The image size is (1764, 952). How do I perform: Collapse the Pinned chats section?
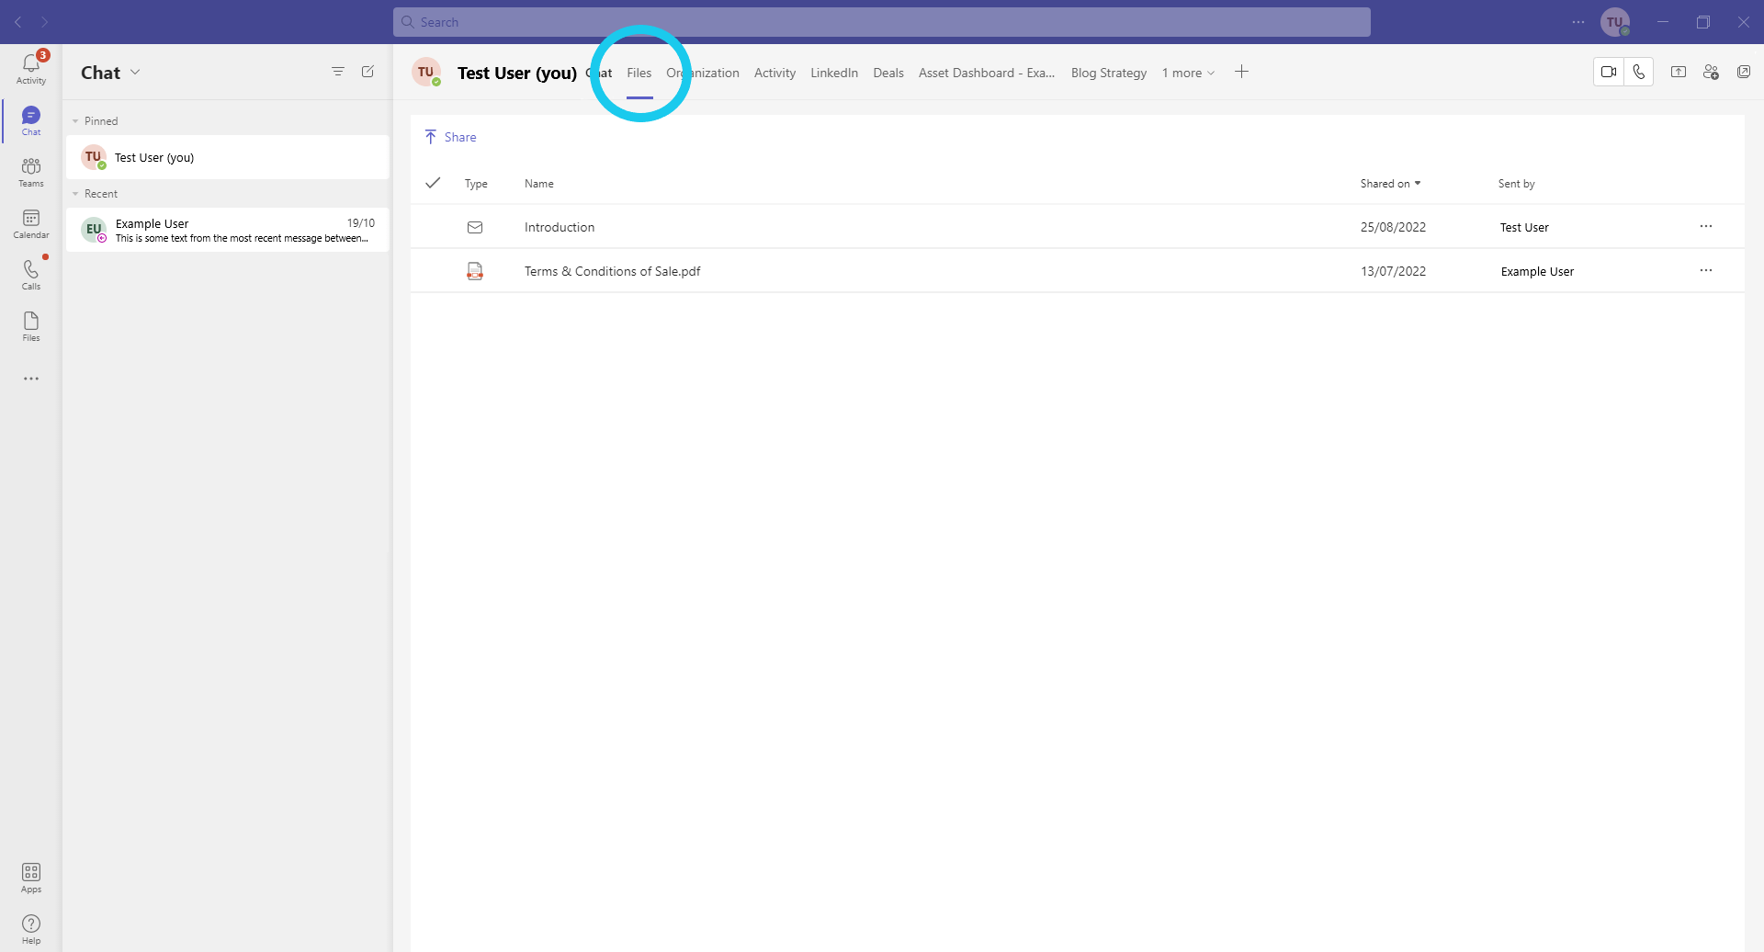(x=75, y=121)
